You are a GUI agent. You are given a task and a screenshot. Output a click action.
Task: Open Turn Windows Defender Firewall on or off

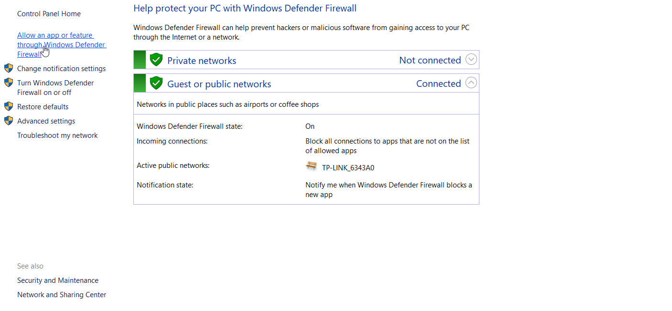[x=55, y=88]
